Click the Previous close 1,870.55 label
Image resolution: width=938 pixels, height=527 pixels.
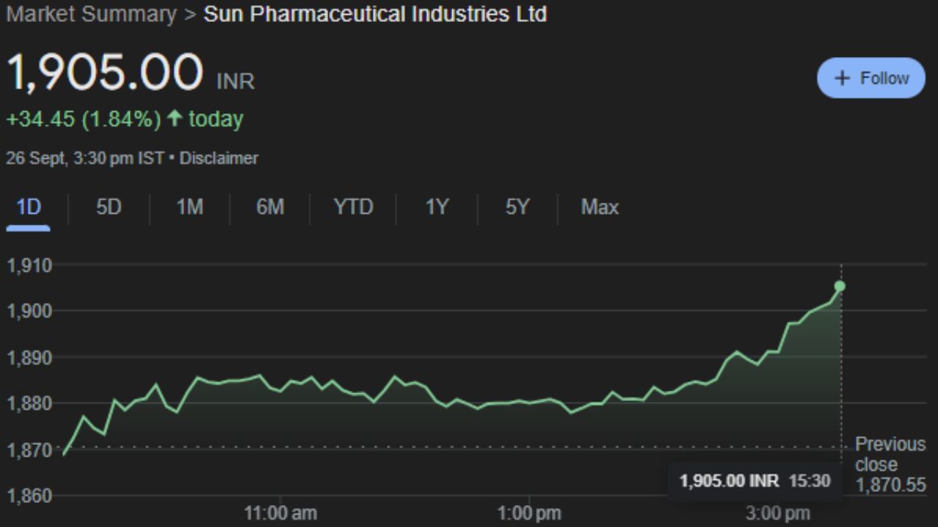point(890,464)
